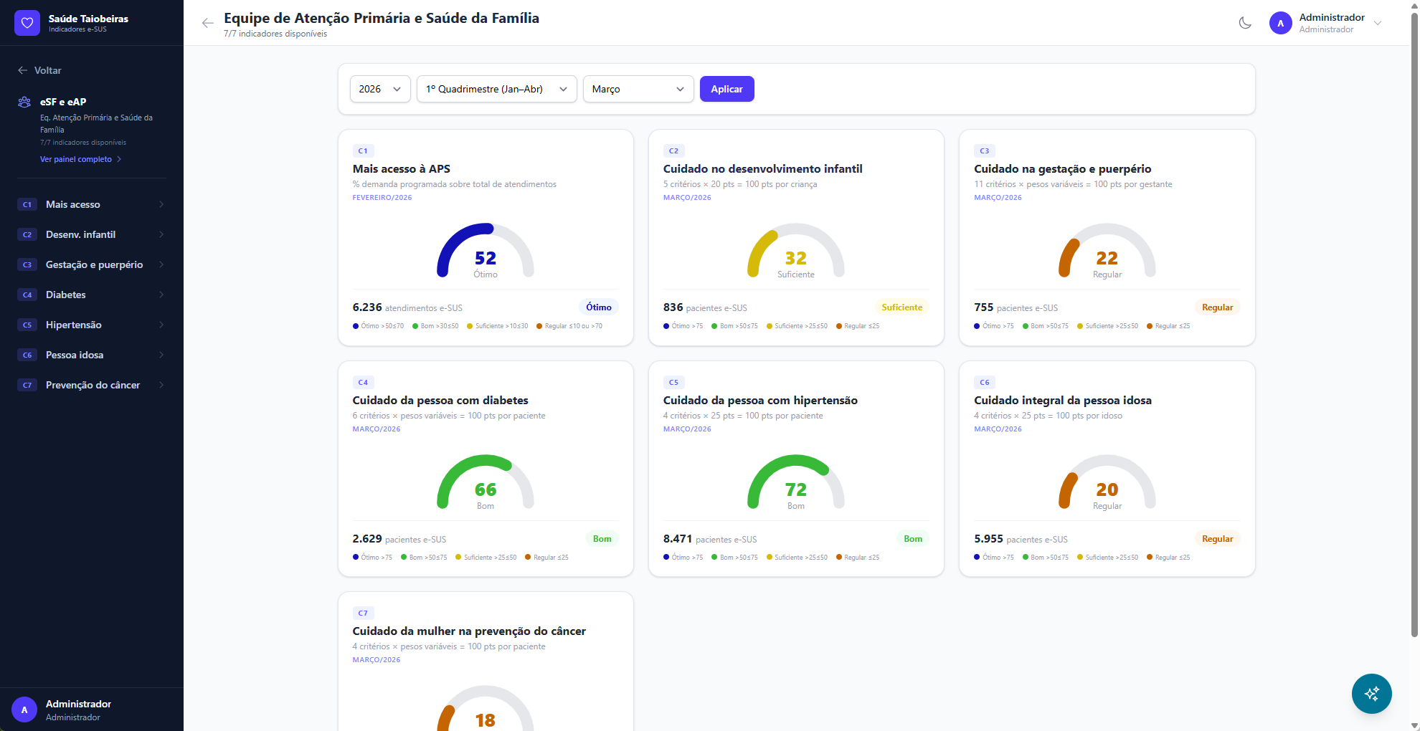Click the back arrow beside the page title
The image size is (1420, 731).
(x=207, y=23)
